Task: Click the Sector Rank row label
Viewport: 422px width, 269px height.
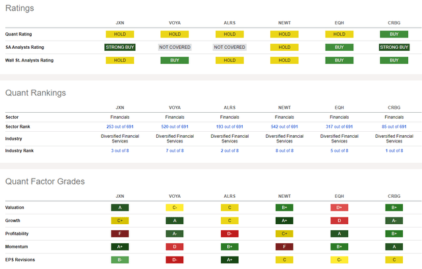Action: pos(18,127)
